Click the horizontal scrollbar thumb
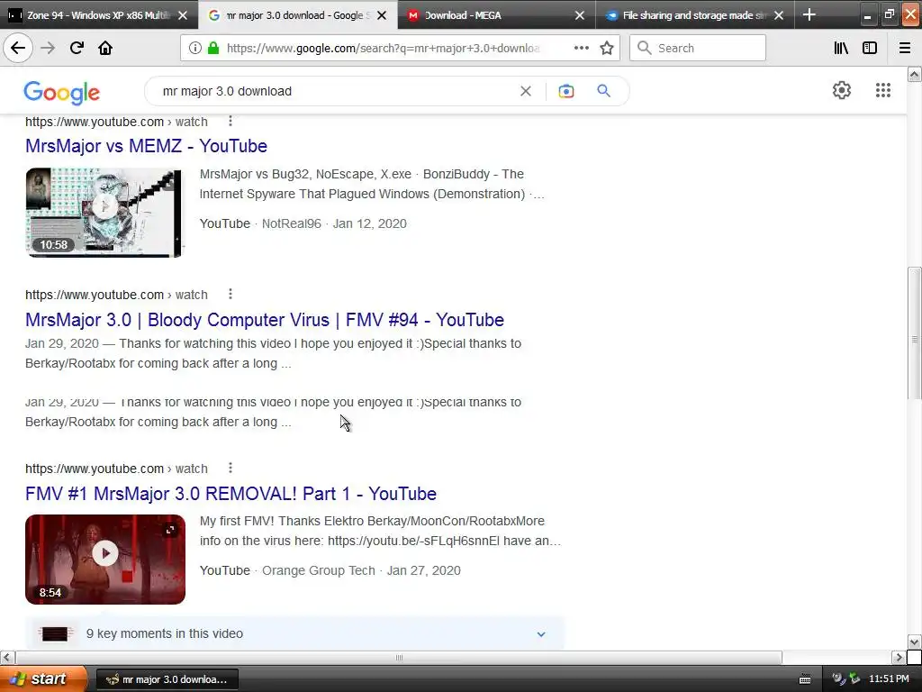The height and width of the screenshot is (692, 922). coord(399,657)
